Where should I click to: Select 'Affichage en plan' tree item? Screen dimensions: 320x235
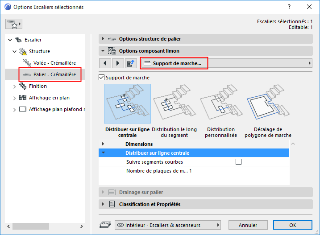click(49, 98)
